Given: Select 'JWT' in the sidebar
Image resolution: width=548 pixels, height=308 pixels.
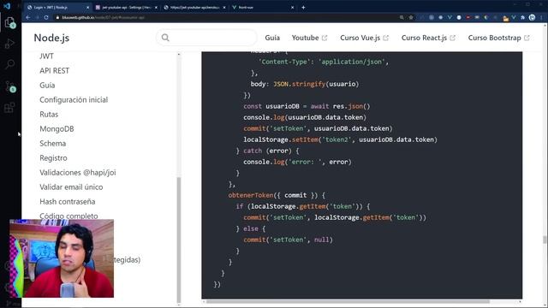Looking at the screenshot, I should (x=46, y=56).
